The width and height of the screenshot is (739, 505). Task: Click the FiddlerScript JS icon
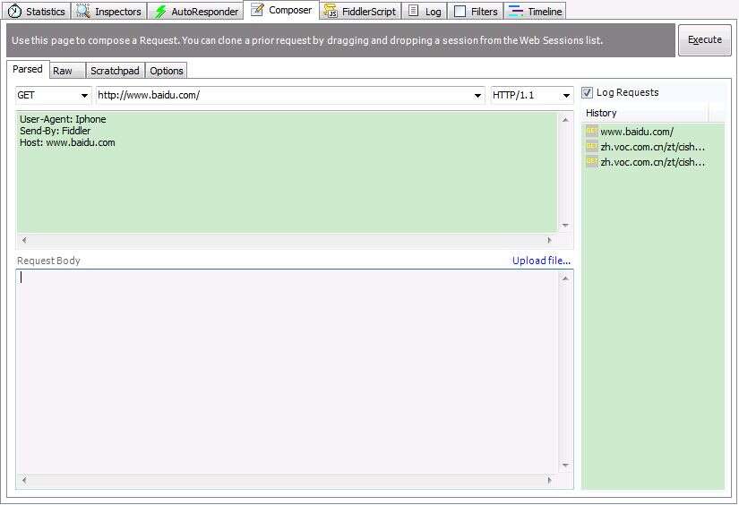[331, 11]
